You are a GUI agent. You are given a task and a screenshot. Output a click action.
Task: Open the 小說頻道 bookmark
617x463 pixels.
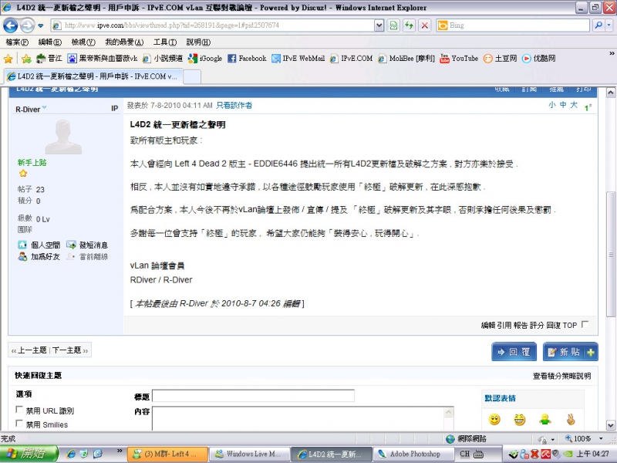coord(162,59)
